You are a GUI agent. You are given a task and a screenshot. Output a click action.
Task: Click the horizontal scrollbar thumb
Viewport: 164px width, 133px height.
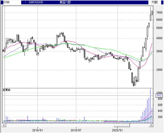tap(122, 125)
